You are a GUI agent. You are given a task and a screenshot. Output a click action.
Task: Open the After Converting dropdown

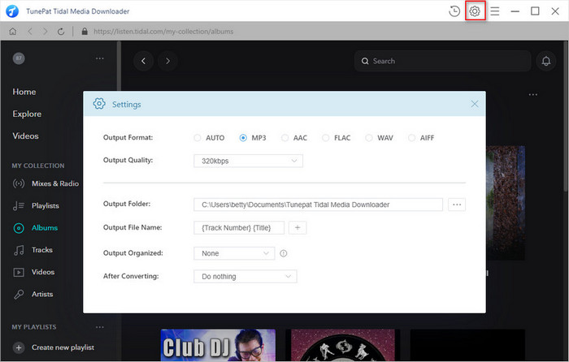pos(245,277)
